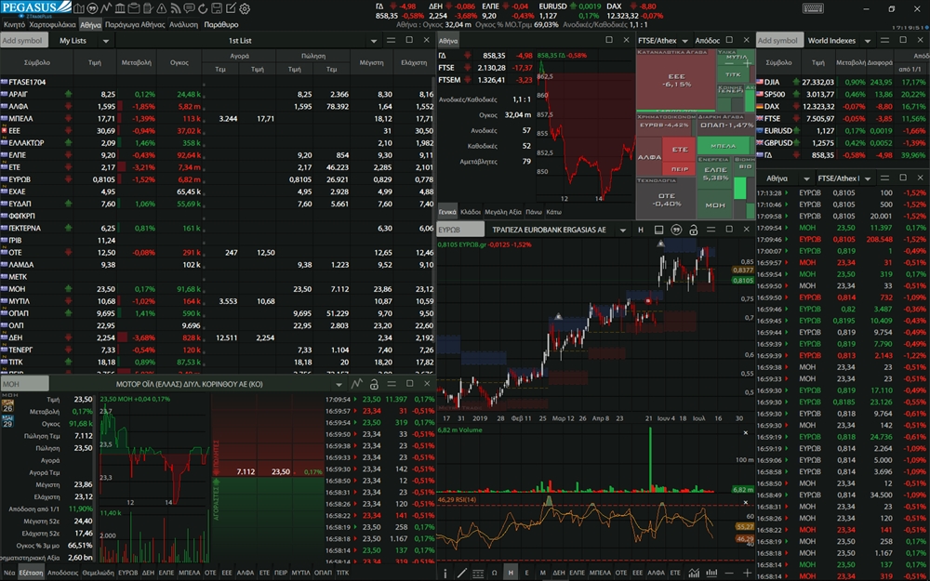Screen dimensions: 930x581
Task: Switch to the Χαρτοφυλάκια tab
Action: click(53, 25)
